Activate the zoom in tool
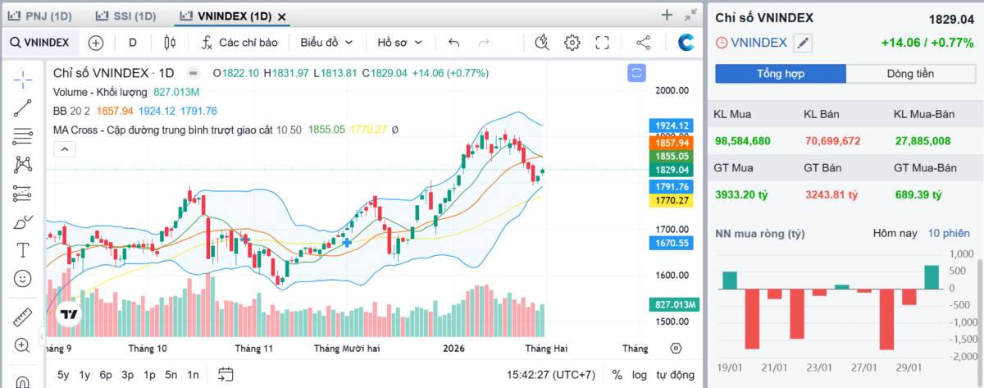 [23, 345]
